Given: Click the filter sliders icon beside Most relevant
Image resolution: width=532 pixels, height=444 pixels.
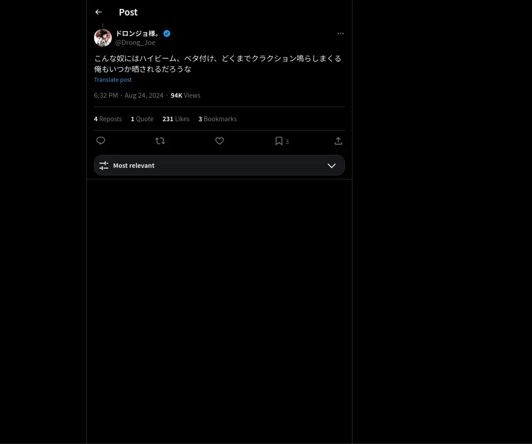Looking at the screenshot, I should click(x=104, y=165).
